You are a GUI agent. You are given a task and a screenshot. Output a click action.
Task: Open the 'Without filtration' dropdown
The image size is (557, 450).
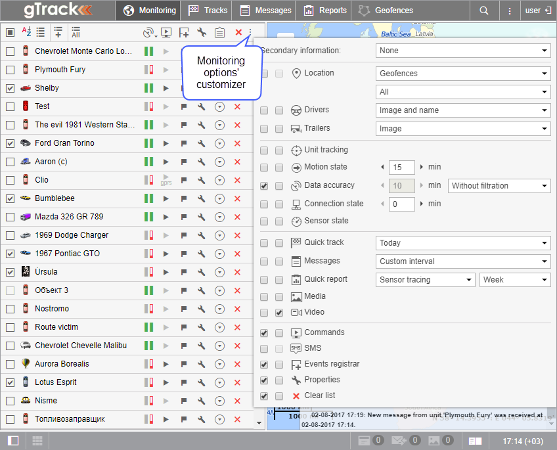tap(499, 186)
